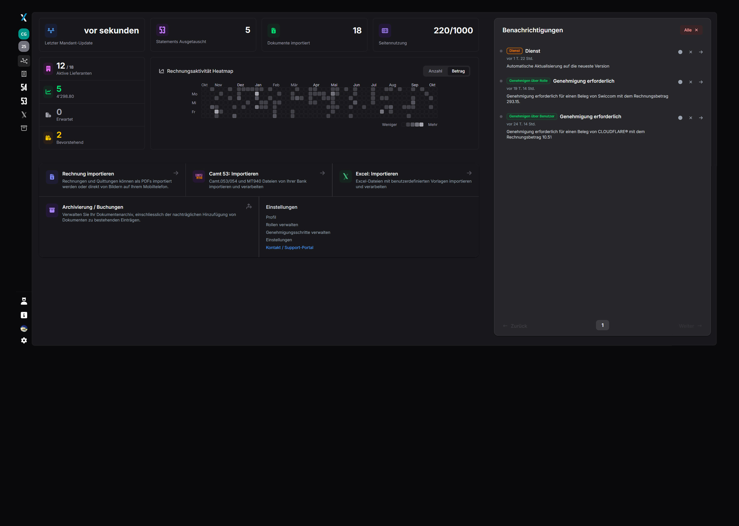The height and width of the screenshot is (526, 739).
Task: Click the Camt 54 sidebar icon
Action: coord(24,87)
